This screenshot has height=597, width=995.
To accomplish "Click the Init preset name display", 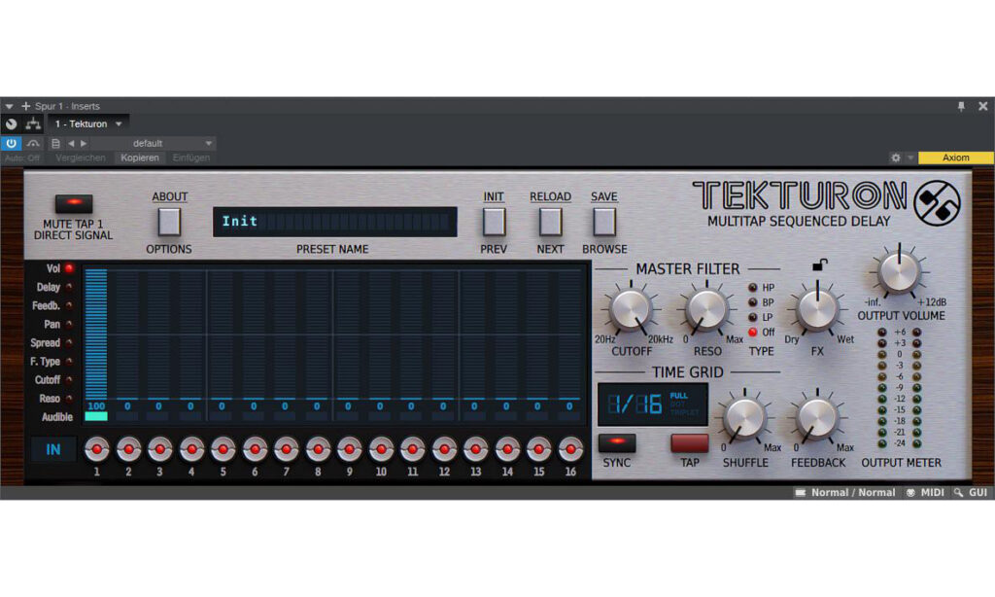I will click(335, 222).
